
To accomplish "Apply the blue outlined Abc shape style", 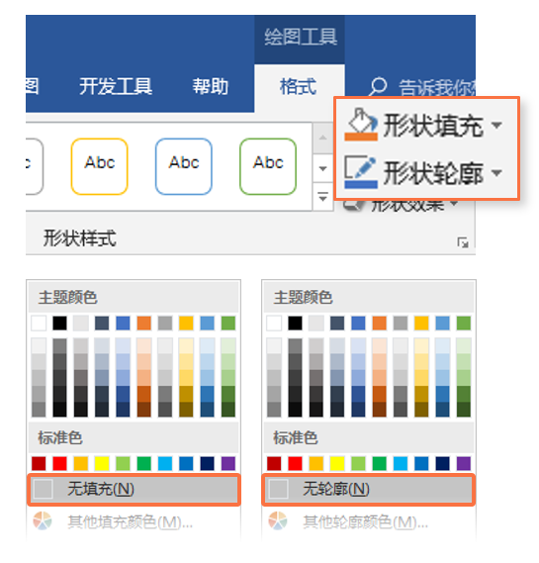I will pos(184,166).
